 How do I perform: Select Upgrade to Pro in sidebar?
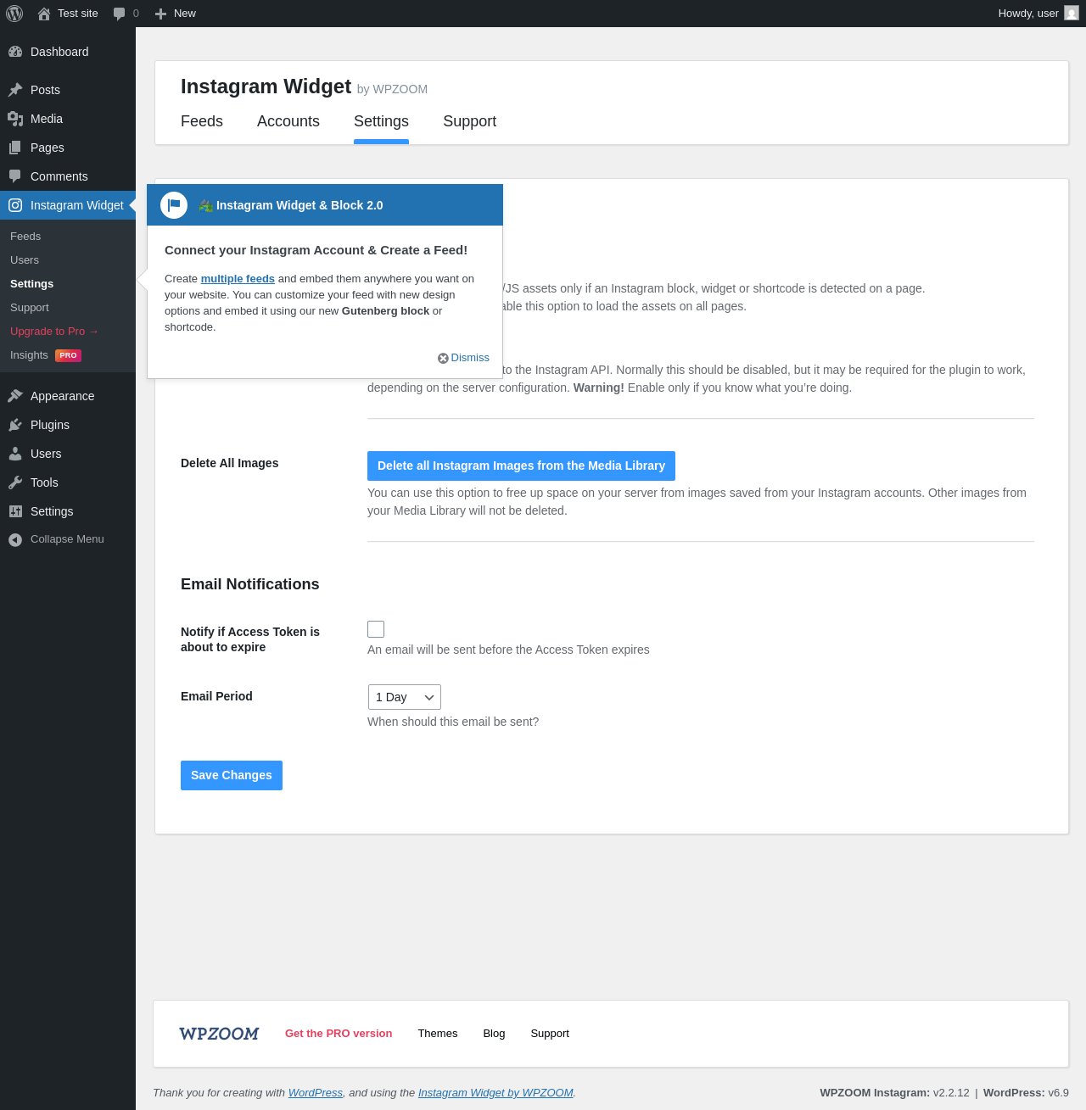pos(54,332)
